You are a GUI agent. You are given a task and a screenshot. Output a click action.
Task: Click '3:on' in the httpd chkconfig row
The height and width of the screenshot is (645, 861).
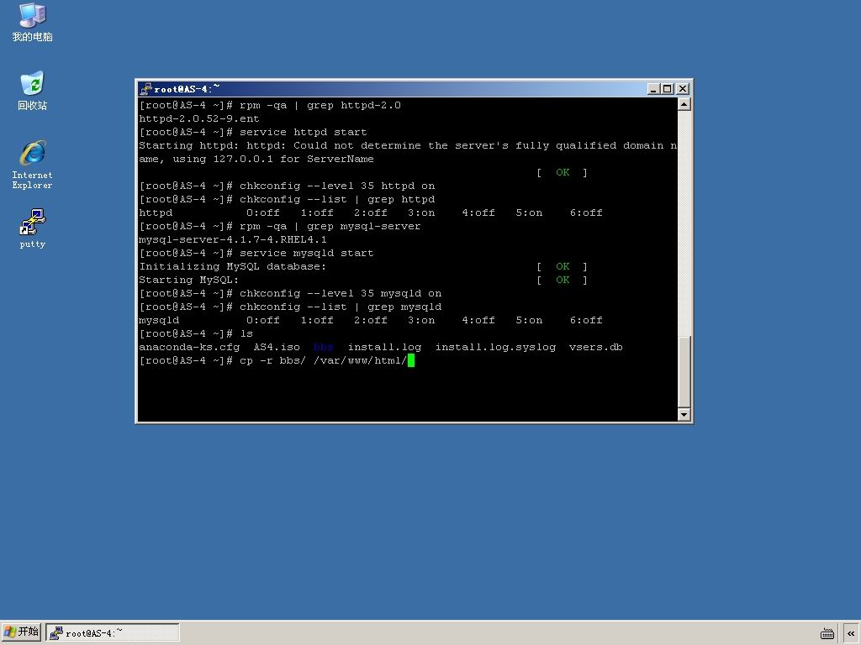(x=421, y=212)
